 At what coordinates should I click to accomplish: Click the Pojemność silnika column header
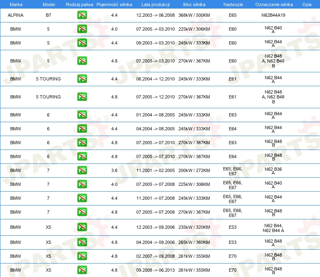(114, 4)
